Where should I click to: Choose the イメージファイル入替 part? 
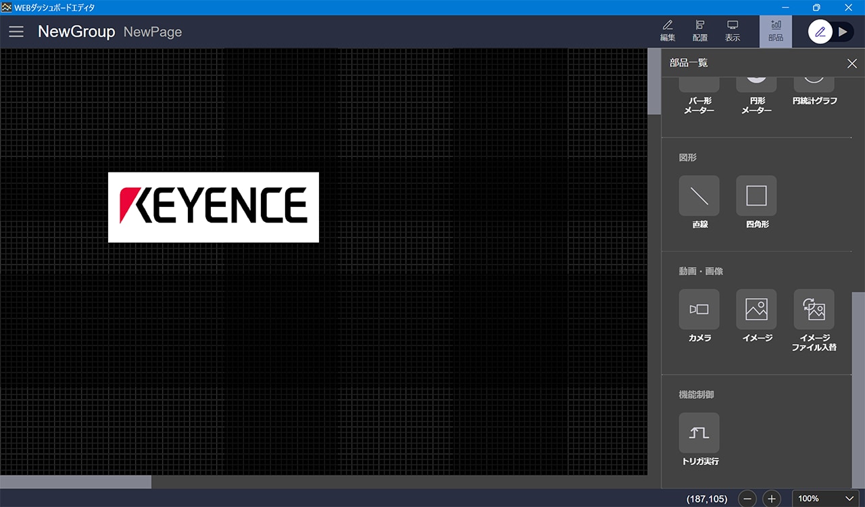814,310
